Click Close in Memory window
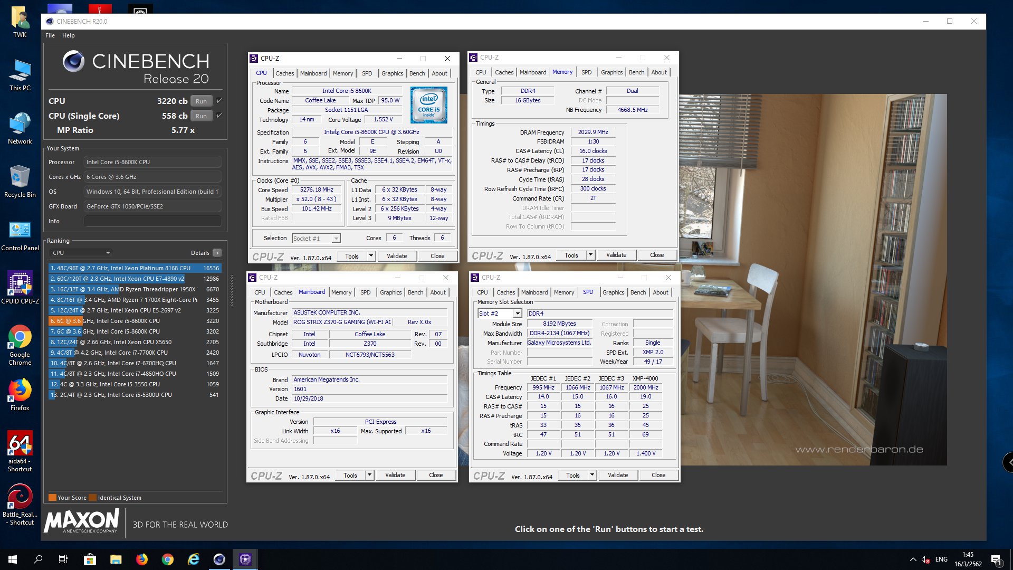 657,255
